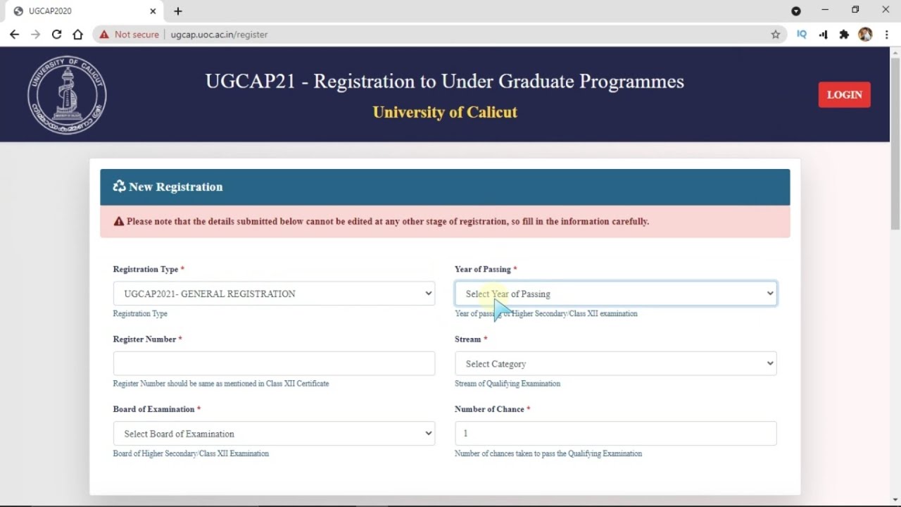Restore down the Chrome window
This screenshot has height=507, width=901.
(x=855, y=10)
